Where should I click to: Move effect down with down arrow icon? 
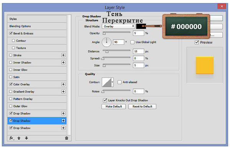(x=26, y=138)
